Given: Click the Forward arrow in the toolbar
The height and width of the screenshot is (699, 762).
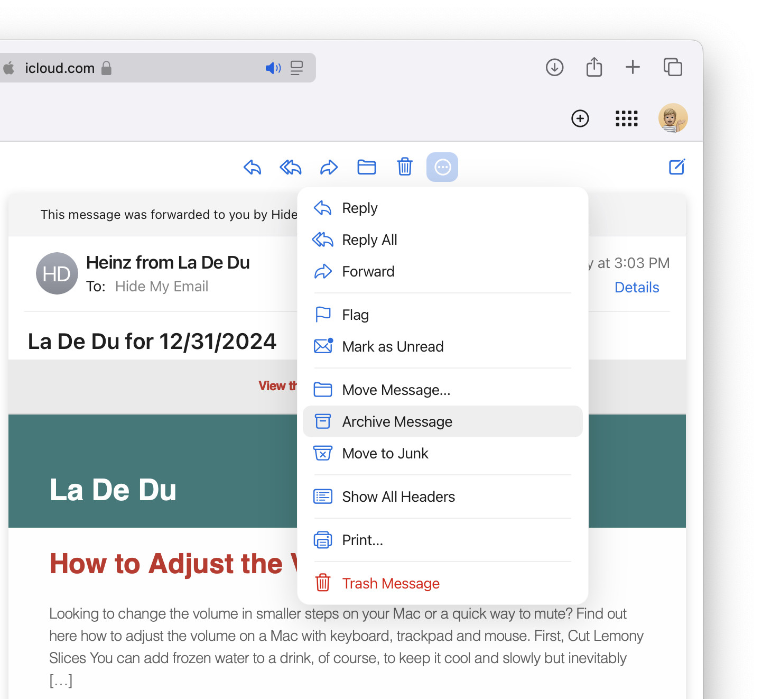Looking at the screenshot, I should click(329, 168).
